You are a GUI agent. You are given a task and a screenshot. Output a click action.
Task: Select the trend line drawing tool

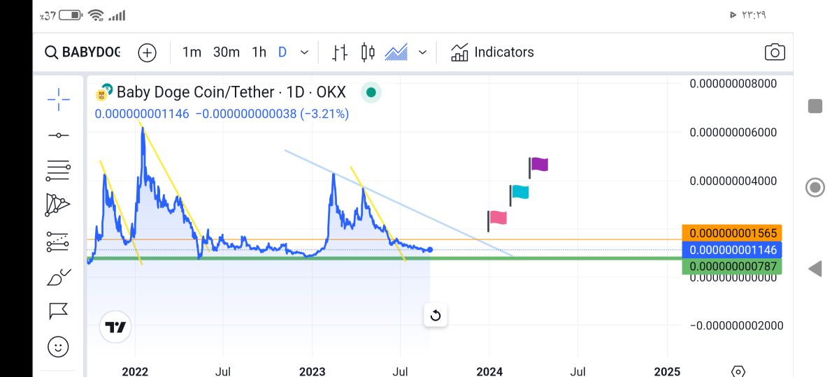click(x=59, y=135)
